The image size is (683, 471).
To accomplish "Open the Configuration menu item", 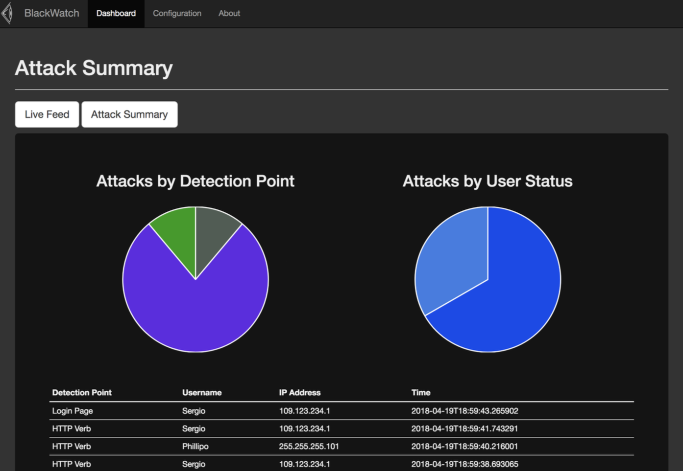I will [177, 13].
